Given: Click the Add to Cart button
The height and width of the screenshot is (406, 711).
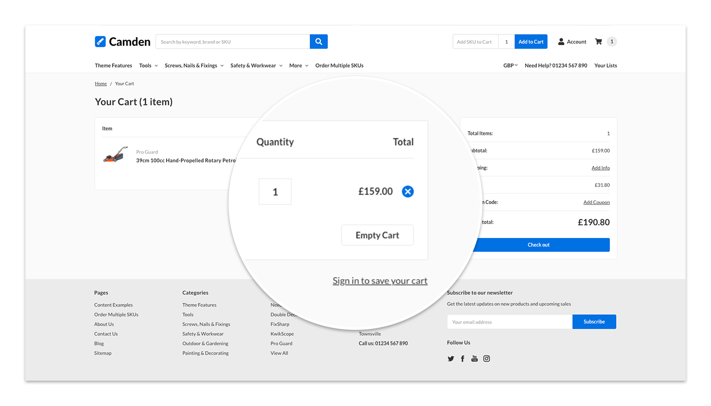Looking at the screenshot, I should tap(531, 42).
